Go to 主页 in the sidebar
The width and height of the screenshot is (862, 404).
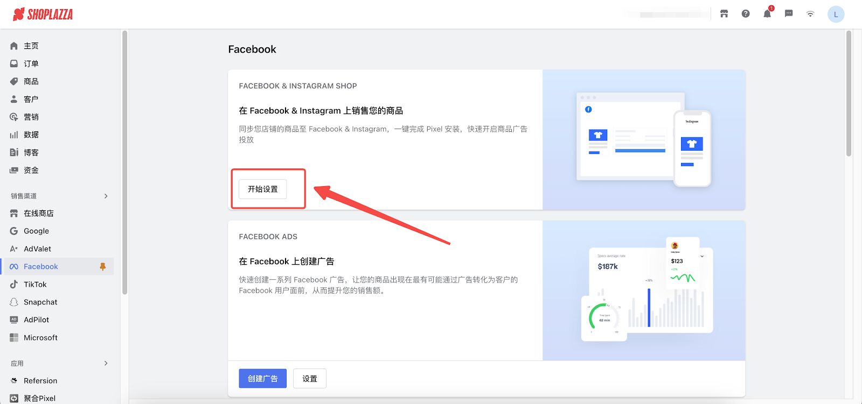coord(31,46)
